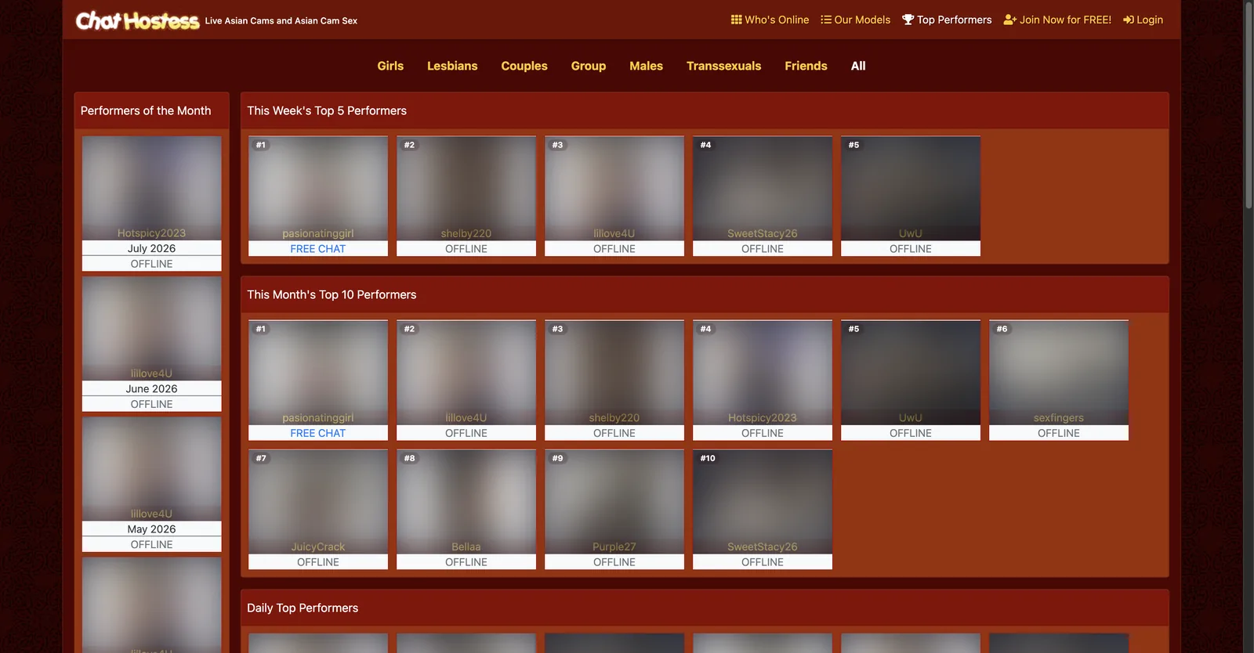Open weekly #5 UwU thumbnail
Viewport: 1254px width, 653px height.
point(911,188)
